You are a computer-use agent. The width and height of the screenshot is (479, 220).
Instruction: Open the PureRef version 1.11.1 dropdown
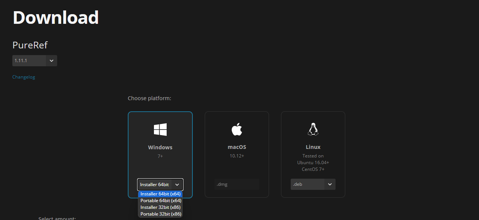coord(35,61)
